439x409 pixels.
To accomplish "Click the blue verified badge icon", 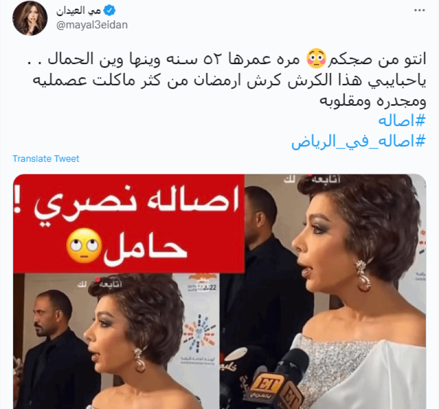I will pos(109,10).
